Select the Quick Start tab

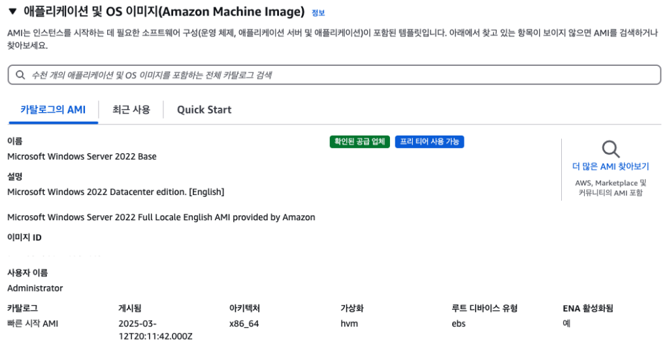pos(204,110)
